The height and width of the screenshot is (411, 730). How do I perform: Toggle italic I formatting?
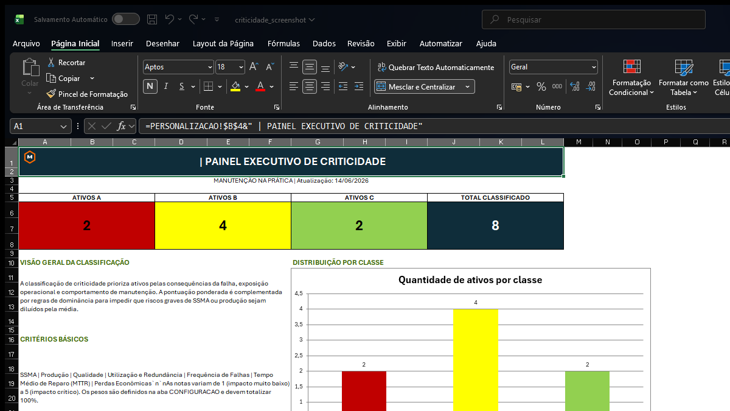tap(166, 86)
